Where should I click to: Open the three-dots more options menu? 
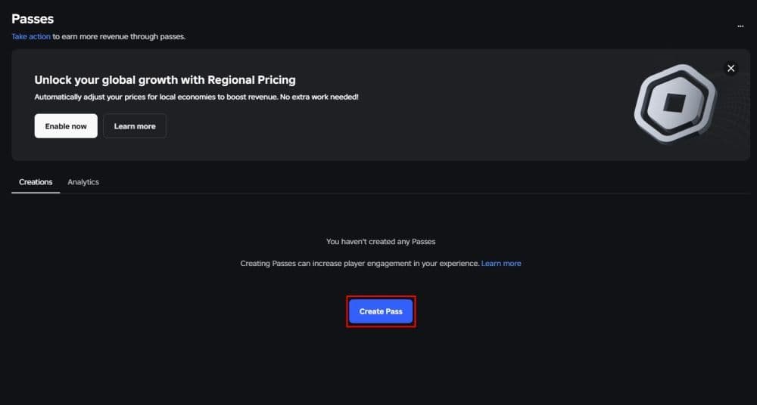(x=740, y=26)
